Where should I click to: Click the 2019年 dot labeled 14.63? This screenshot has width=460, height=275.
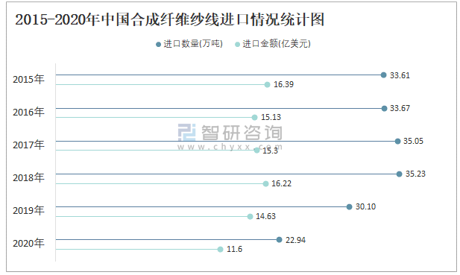pos(250,217)
